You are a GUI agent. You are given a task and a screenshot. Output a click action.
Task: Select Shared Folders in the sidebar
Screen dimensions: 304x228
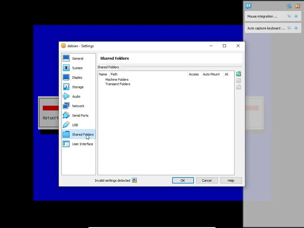click(x=78, y=134)
